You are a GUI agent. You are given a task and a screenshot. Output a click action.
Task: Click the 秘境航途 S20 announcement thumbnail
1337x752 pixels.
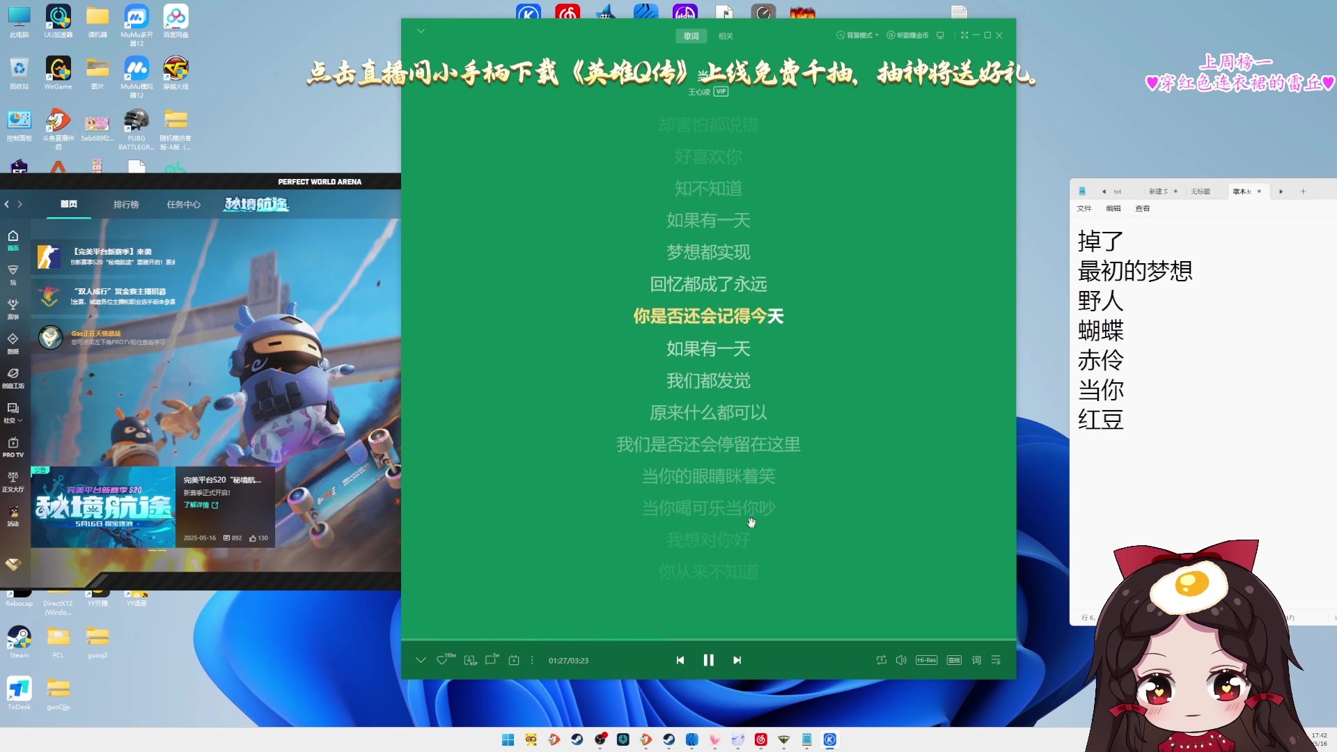tap(103, 507)
